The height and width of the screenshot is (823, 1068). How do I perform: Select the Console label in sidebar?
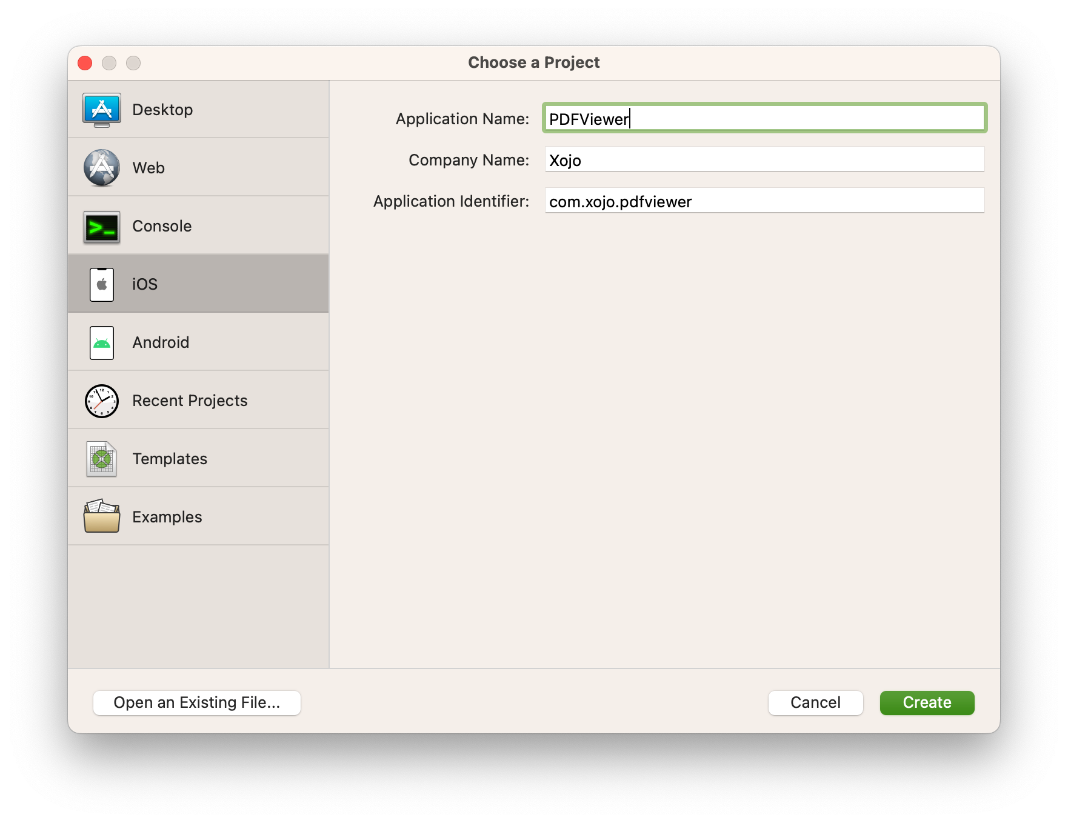tap(162, 226)
